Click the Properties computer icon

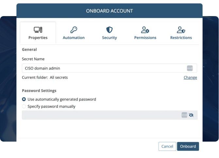point(38,30)
